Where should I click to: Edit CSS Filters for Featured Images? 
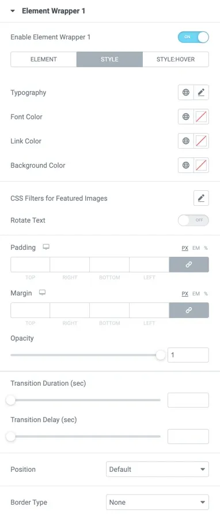[x=202, y=198]
